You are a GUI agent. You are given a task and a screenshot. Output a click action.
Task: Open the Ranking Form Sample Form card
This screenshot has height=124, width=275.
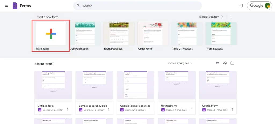pyautogui.click(x=94, y=121)
